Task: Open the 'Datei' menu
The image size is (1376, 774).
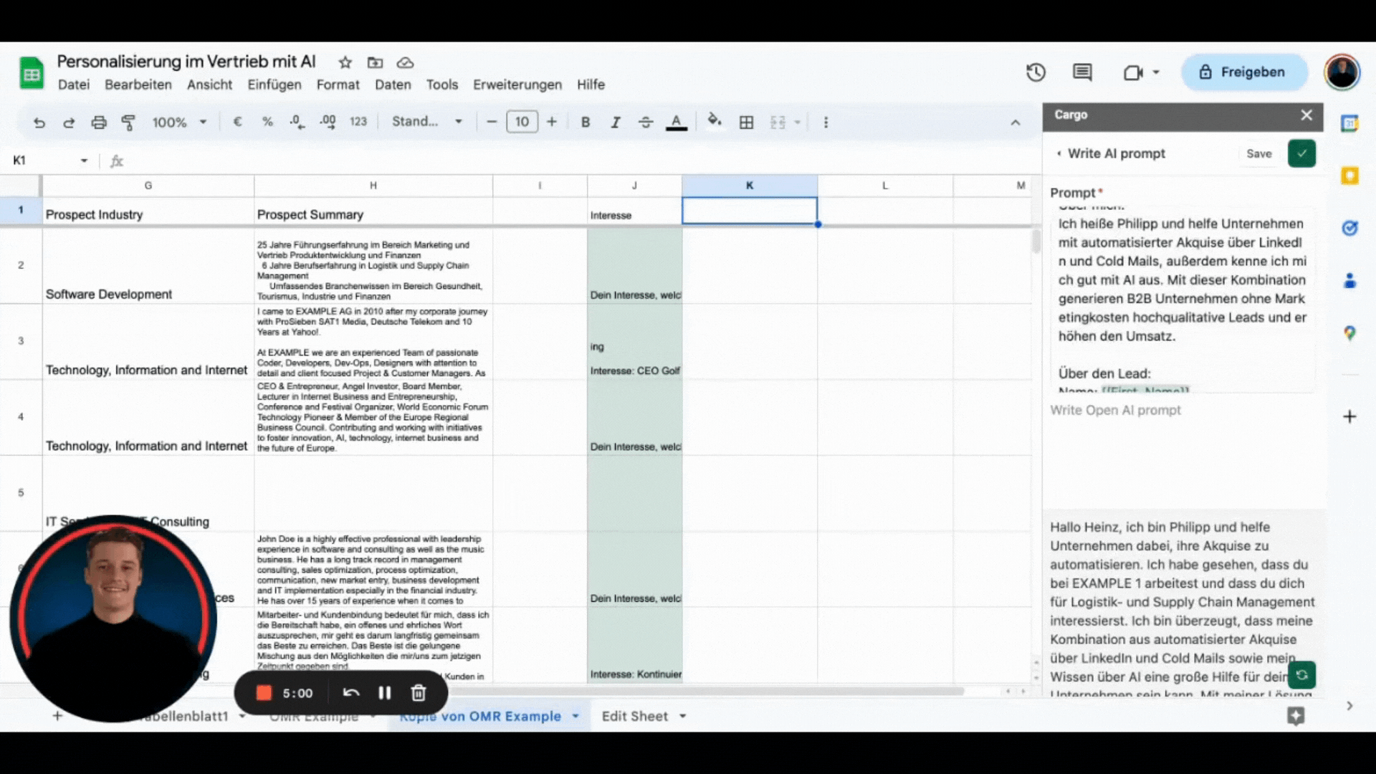Action: [73, 84]
